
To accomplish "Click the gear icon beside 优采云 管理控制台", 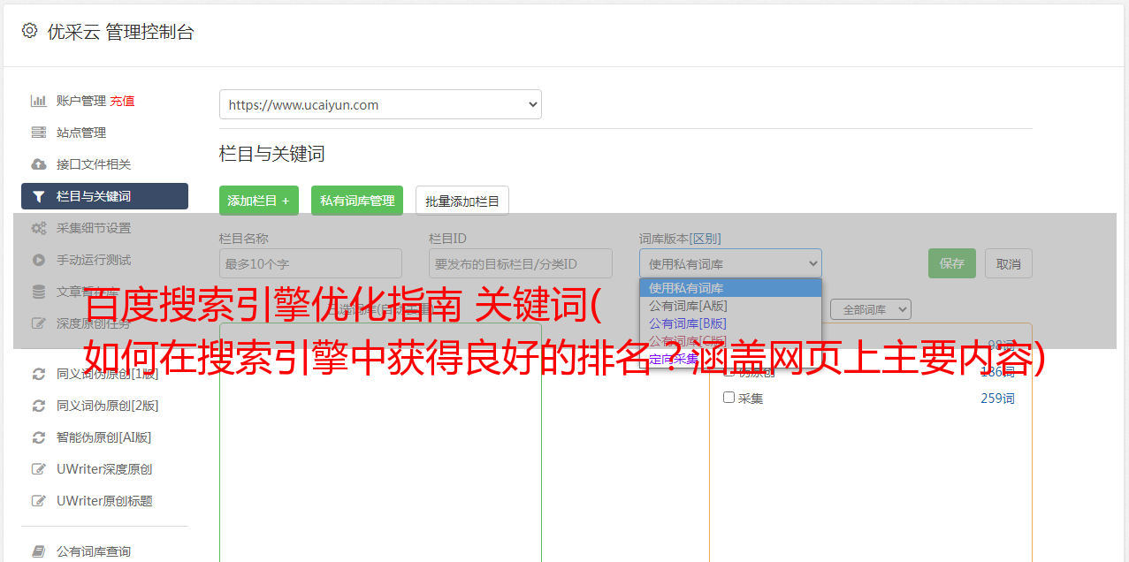I will click(29, 31).
